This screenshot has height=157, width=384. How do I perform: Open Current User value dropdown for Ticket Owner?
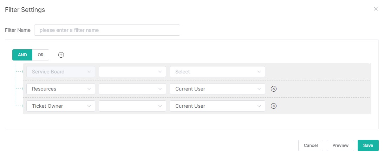(217, 106)
